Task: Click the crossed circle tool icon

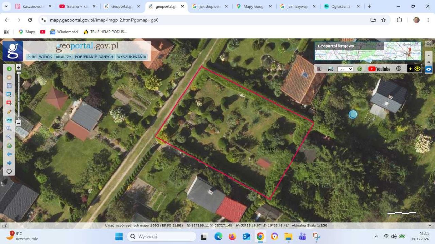Action: click(x=9, y=171)
